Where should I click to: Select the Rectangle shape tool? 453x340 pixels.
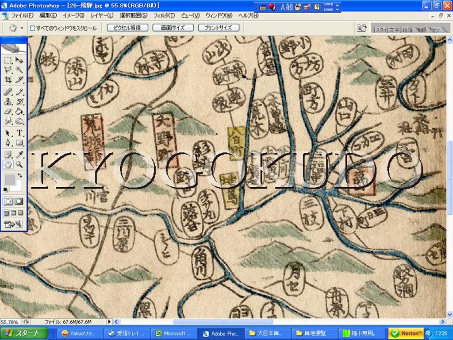tap(19, 143)
